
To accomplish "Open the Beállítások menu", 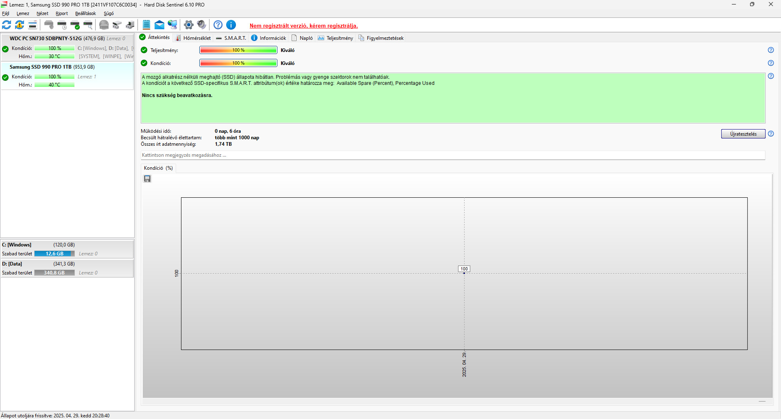I will (85, 13).
